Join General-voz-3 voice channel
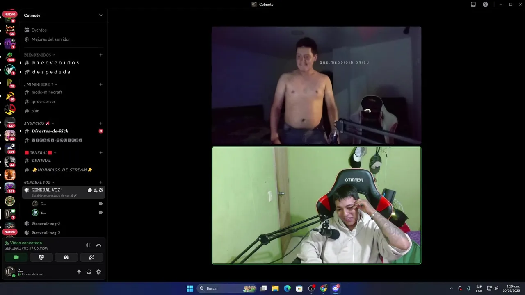Screen dimensions: 525x295 point(64,233)
